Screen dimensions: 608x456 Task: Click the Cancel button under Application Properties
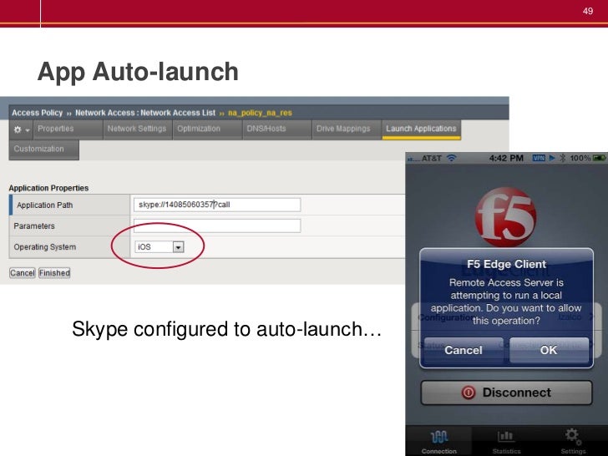pyautogui.click(x=22, y=273)
